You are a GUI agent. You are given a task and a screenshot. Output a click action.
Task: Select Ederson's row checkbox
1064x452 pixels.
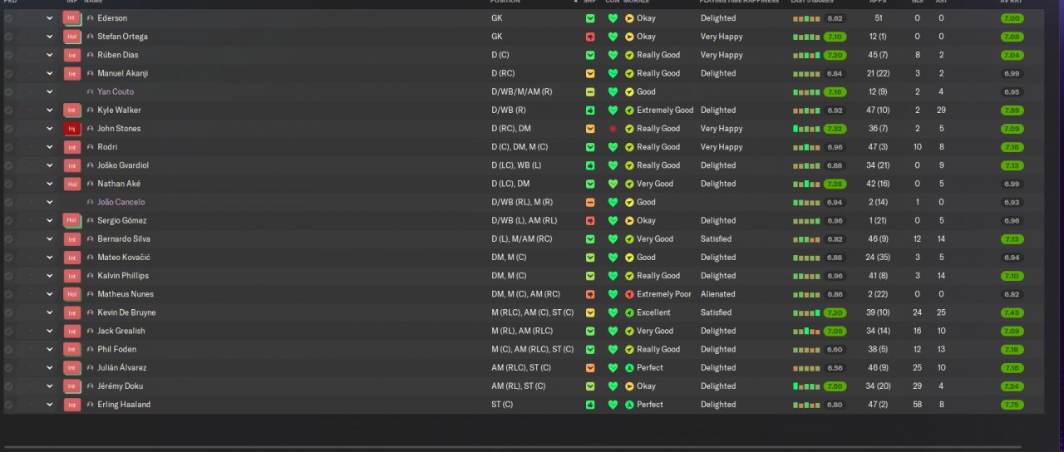tap(8, 18)
